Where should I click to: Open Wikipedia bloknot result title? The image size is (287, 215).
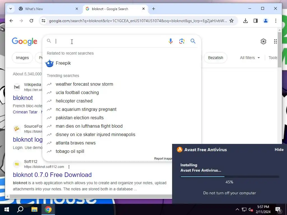click(x=23, y=98)
